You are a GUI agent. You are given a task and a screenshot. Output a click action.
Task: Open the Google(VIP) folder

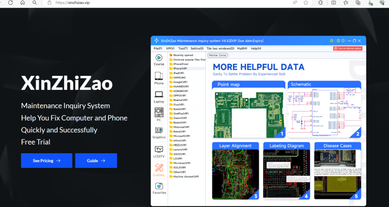(x=178, y=82)
